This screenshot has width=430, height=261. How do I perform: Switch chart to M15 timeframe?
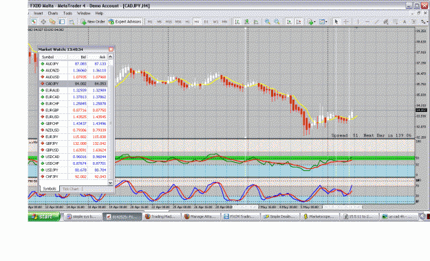tap(169, 22)
